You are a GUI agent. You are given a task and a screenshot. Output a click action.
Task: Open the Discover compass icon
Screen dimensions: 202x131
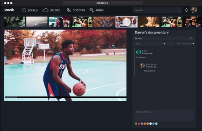pyautogui.click(x=69, y=10)
